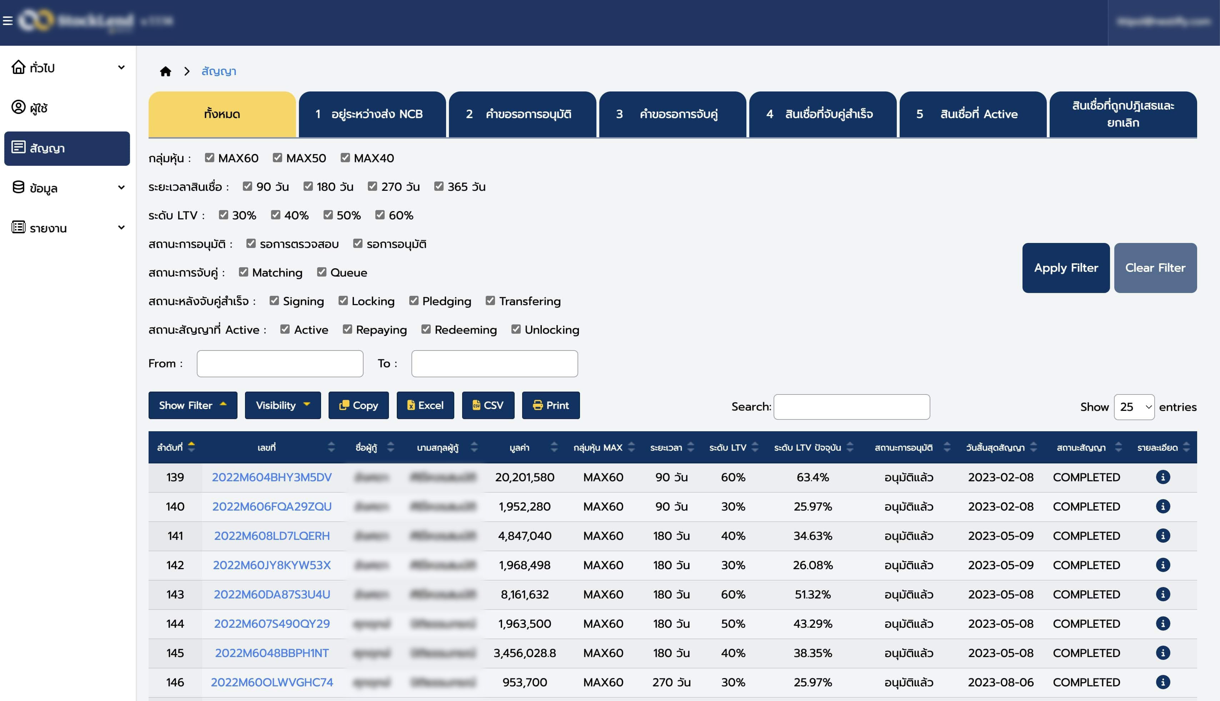Sort by มูลค่า column arrows
Viewport: 1220px width, 701px height.
554,447
